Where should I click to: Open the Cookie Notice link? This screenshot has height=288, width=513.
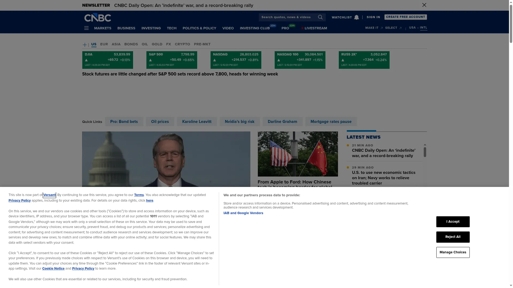[x=53, y=269]
